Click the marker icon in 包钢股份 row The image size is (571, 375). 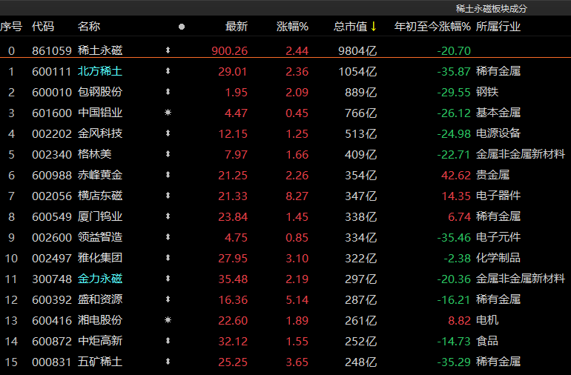click(x=168, y=92)
